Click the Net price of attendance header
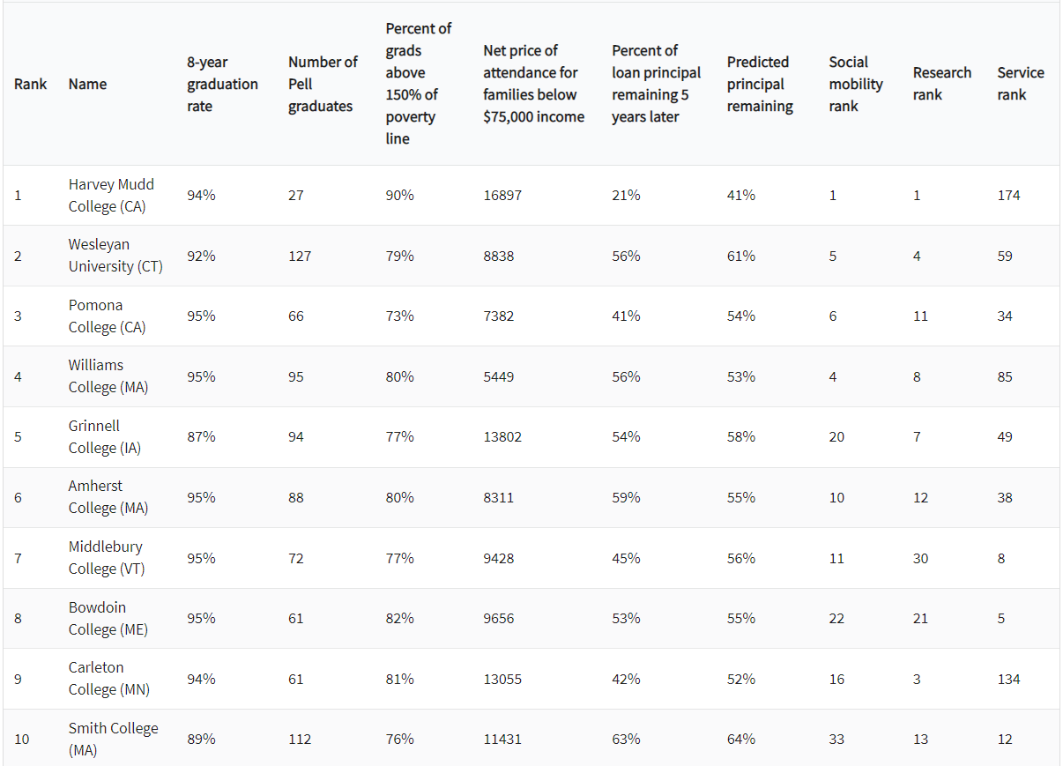Image resolution: width=1063 pixels, height=766 pixels. [x=533, y=84]
